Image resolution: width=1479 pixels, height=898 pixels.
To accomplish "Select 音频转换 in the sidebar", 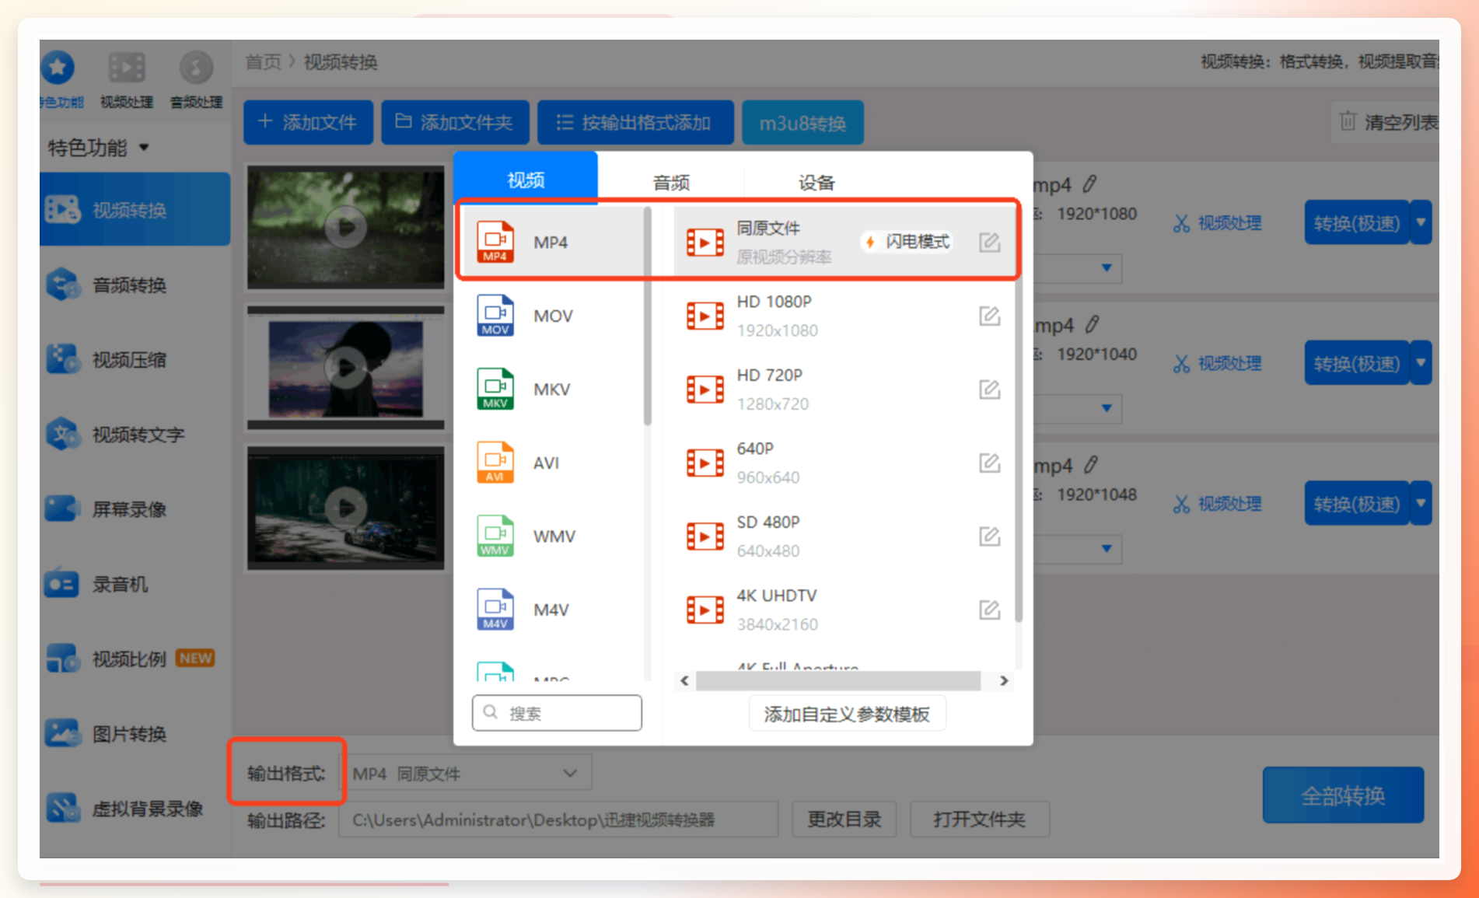I will coord(135,285).
